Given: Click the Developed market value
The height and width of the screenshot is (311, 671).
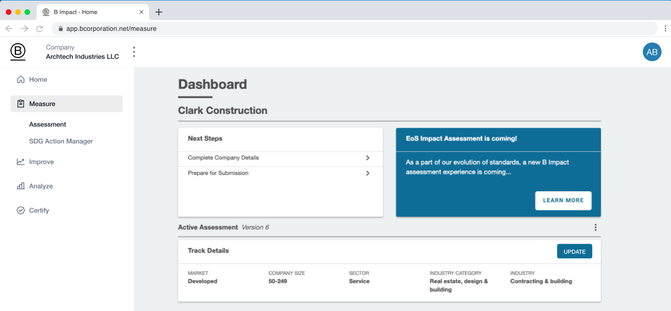Looking at the screenshot, I should tap(203, 281).
